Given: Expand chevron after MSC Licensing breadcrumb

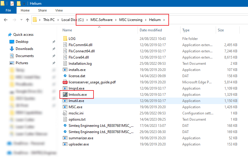Looking at the screenshot, I should (146, 20).
